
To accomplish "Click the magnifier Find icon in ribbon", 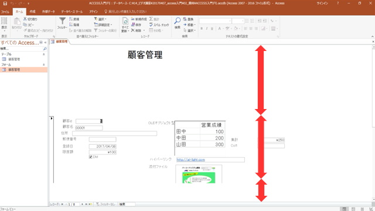I will coord(177,21).
